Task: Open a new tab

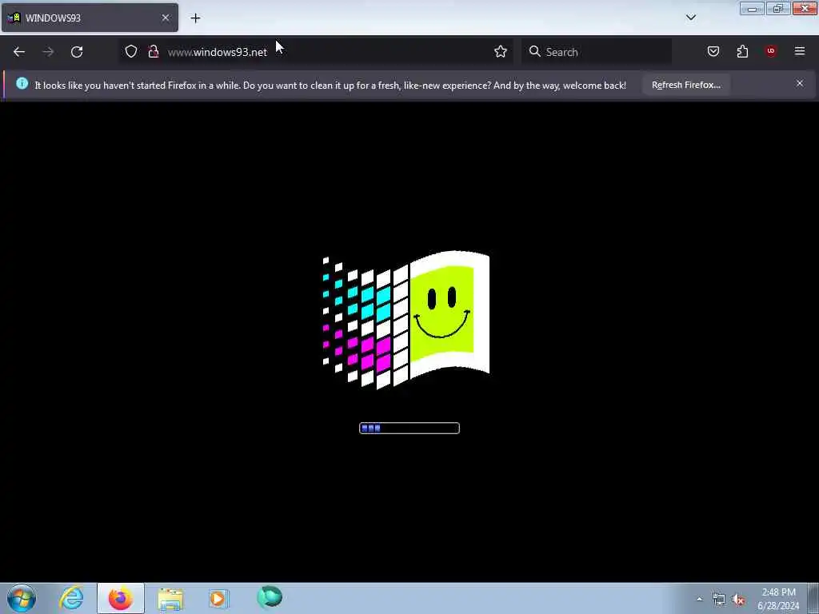Action: tap(195, 18)
